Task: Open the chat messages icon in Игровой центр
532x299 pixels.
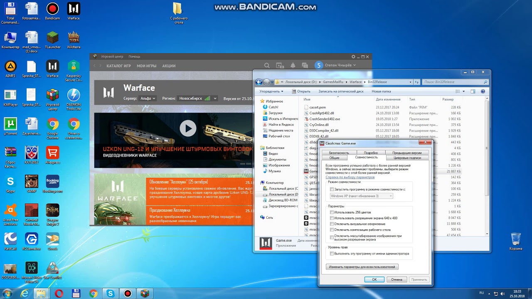Action: (305, 65)
